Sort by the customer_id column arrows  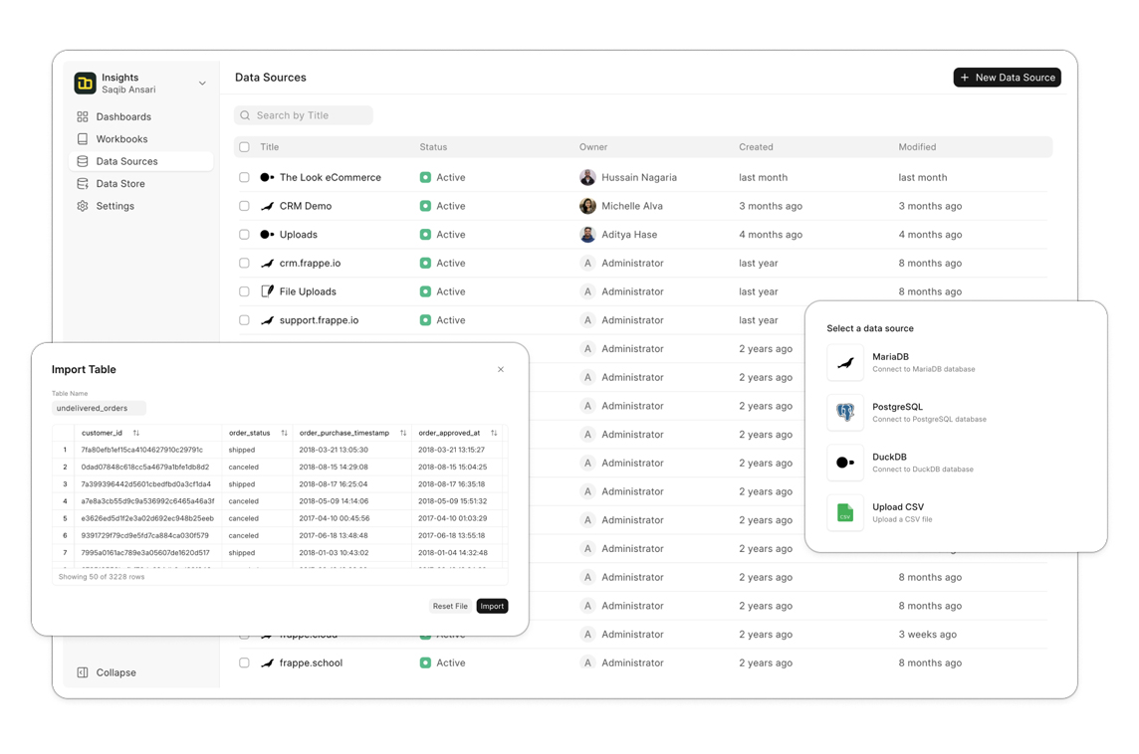click(x=136, y=434)
